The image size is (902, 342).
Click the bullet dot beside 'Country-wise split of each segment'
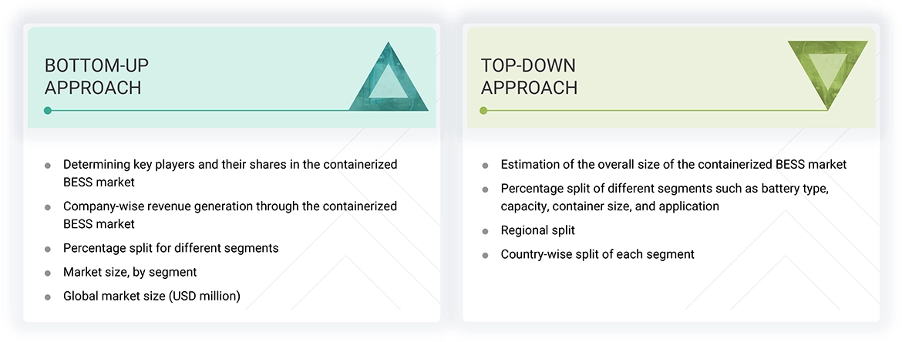(485, 255)
